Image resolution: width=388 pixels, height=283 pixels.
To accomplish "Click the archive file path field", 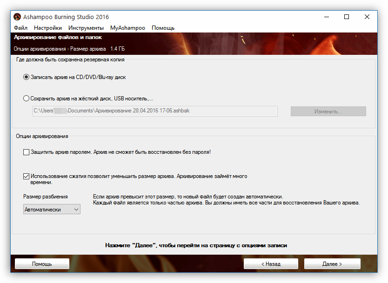I will click(155, 111).
